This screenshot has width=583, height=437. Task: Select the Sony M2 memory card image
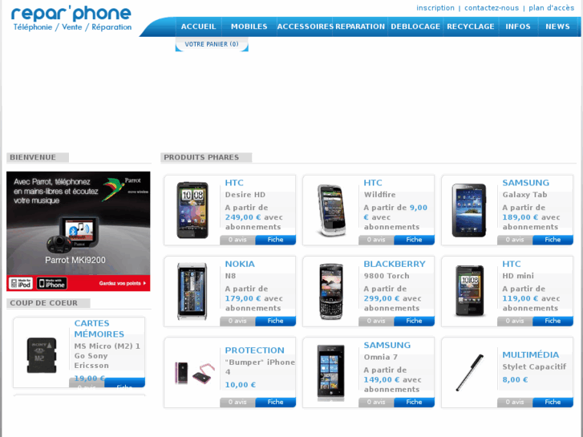click(41, 354)
